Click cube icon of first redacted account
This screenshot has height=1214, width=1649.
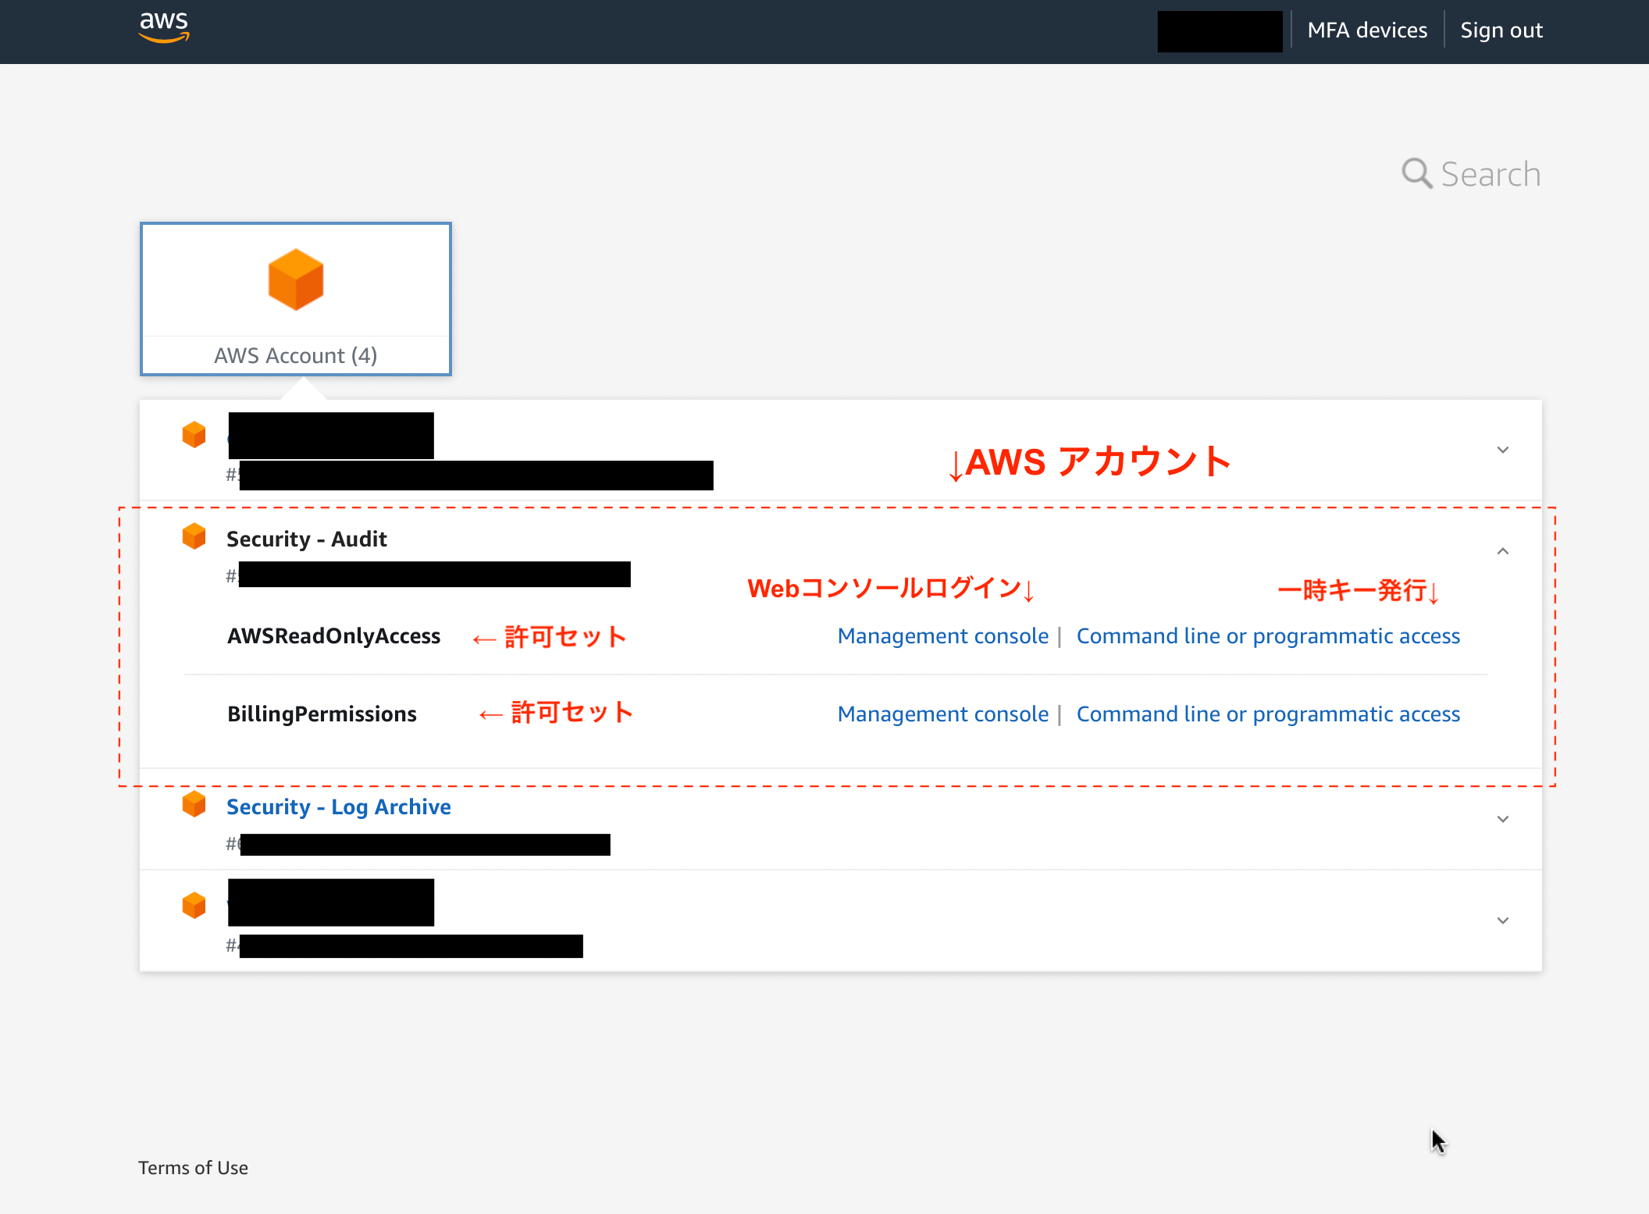(x=194, y=435)
